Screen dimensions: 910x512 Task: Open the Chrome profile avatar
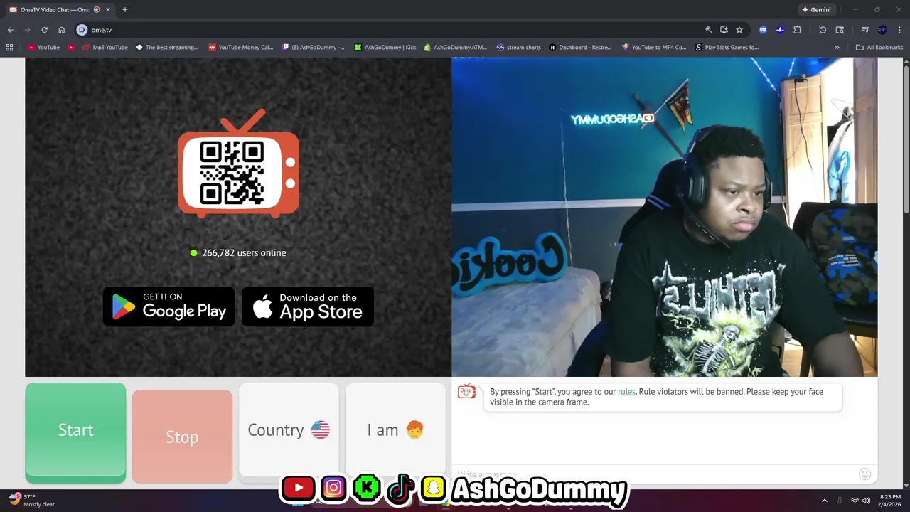pyautogui.click(x=882, y=30)
